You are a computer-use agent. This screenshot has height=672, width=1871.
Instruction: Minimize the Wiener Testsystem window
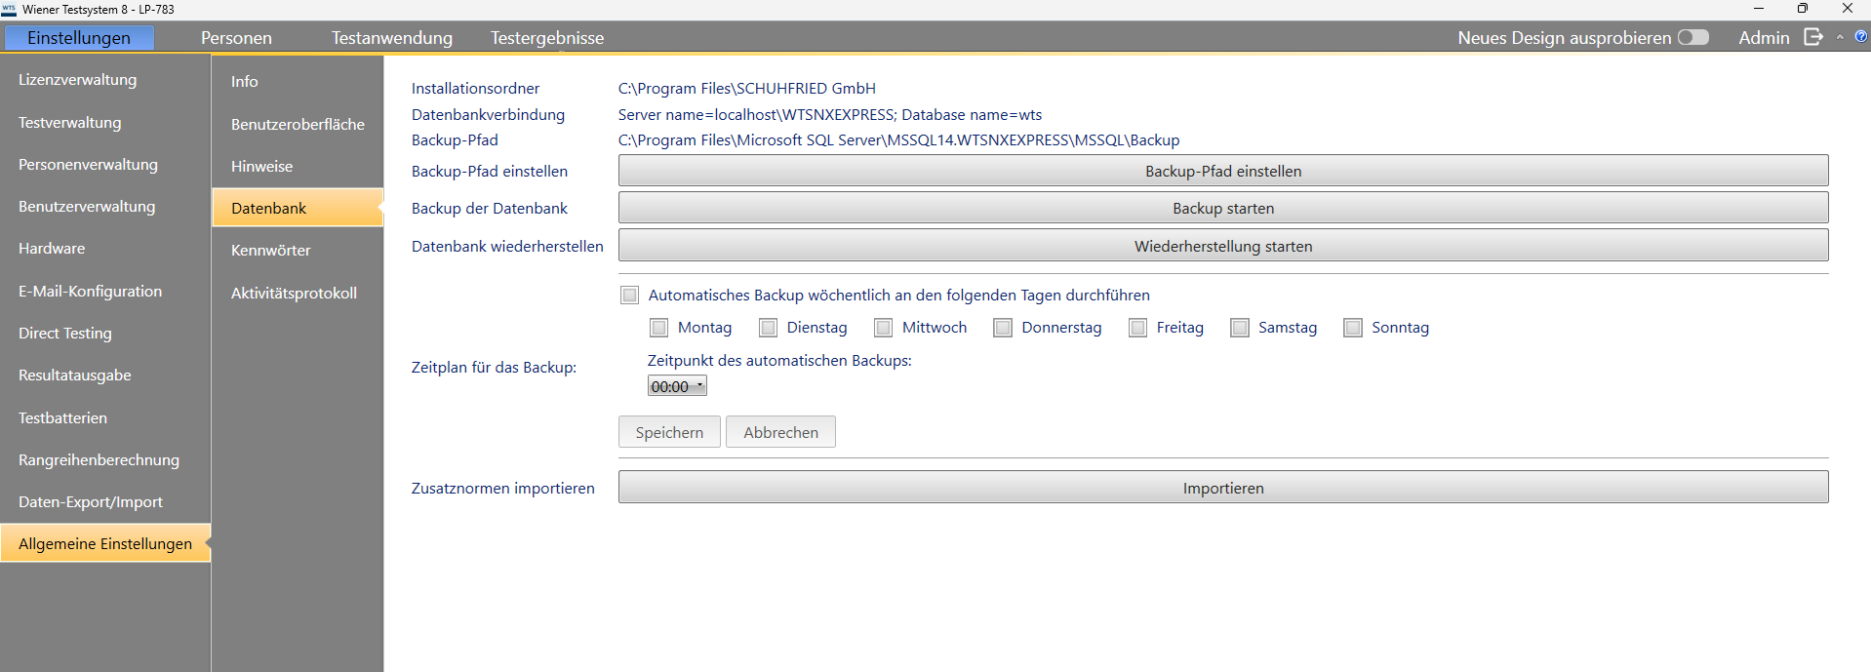pos(1758,9)
